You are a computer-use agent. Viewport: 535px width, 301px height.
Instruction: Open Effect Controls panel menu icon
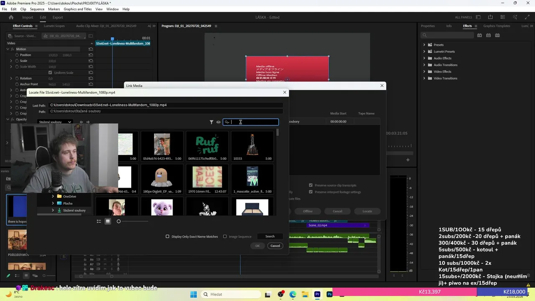pos(36,26)
